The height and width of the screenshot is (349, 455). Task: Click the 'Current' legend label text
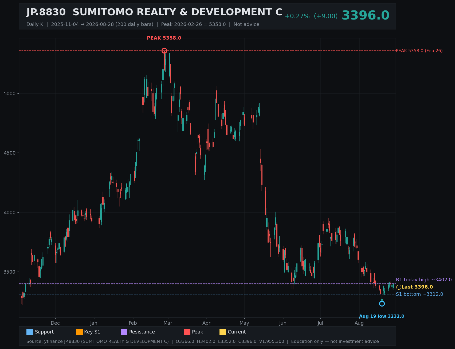(x=237, y=332)
